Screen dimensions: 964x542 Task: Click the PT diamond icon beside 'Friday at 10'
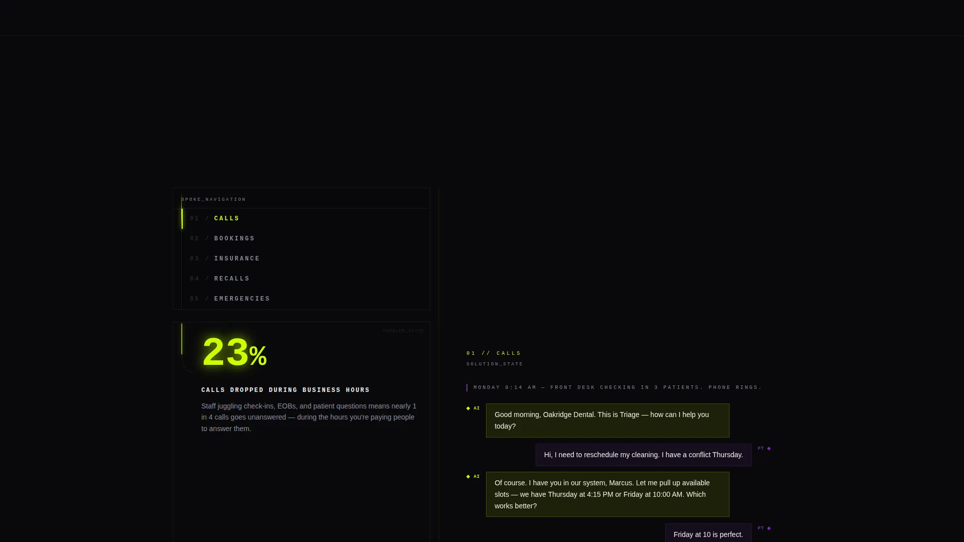pyautogui.click(x=769, y=528)
